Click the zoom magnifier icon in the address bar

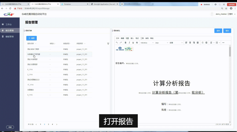(222, 9)
